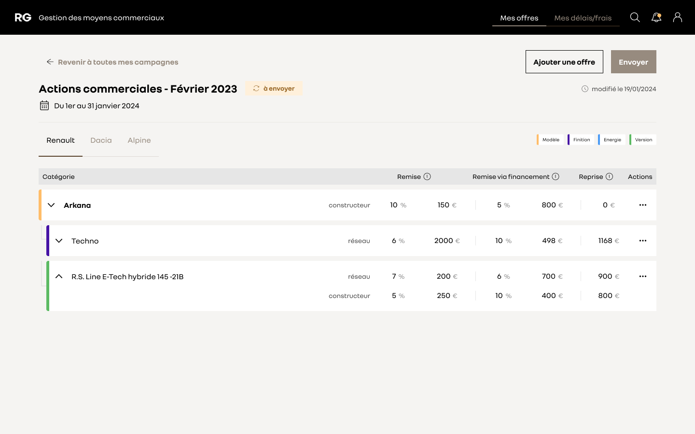This screenshot has height=434, width=695.
Task: Select the Renault tab
Action: pyautogui.click(x=60, y=140)
